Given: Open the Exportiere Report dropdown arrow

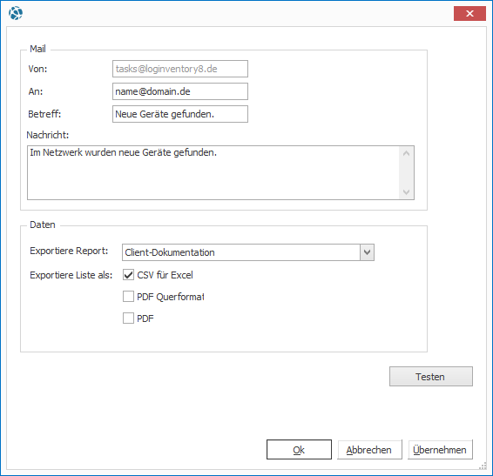Looking at the screenshot, I should 367,252.
